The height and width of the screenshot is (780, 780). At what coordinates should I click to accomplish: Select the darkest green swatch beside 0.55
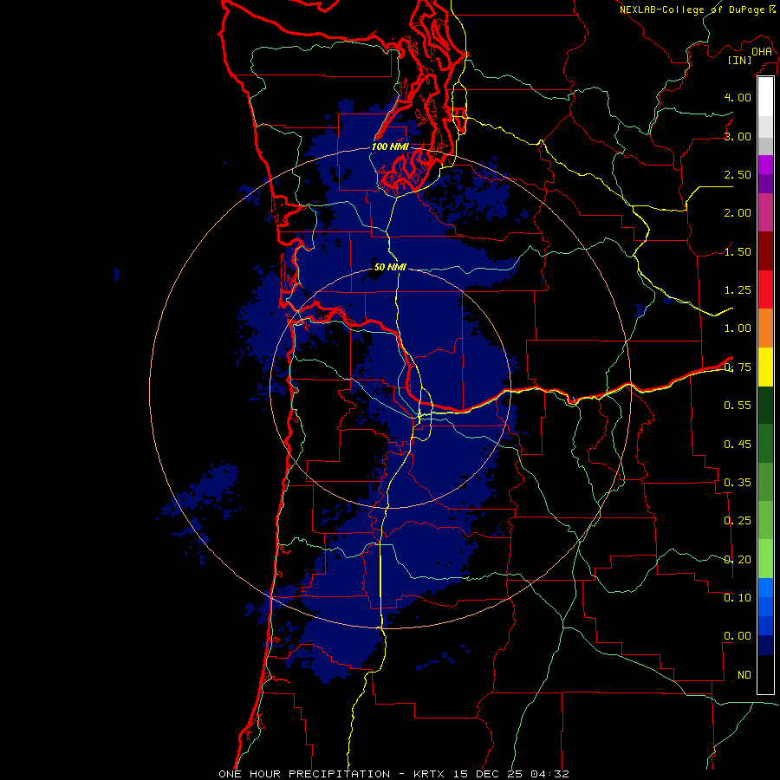coord(765,405)
